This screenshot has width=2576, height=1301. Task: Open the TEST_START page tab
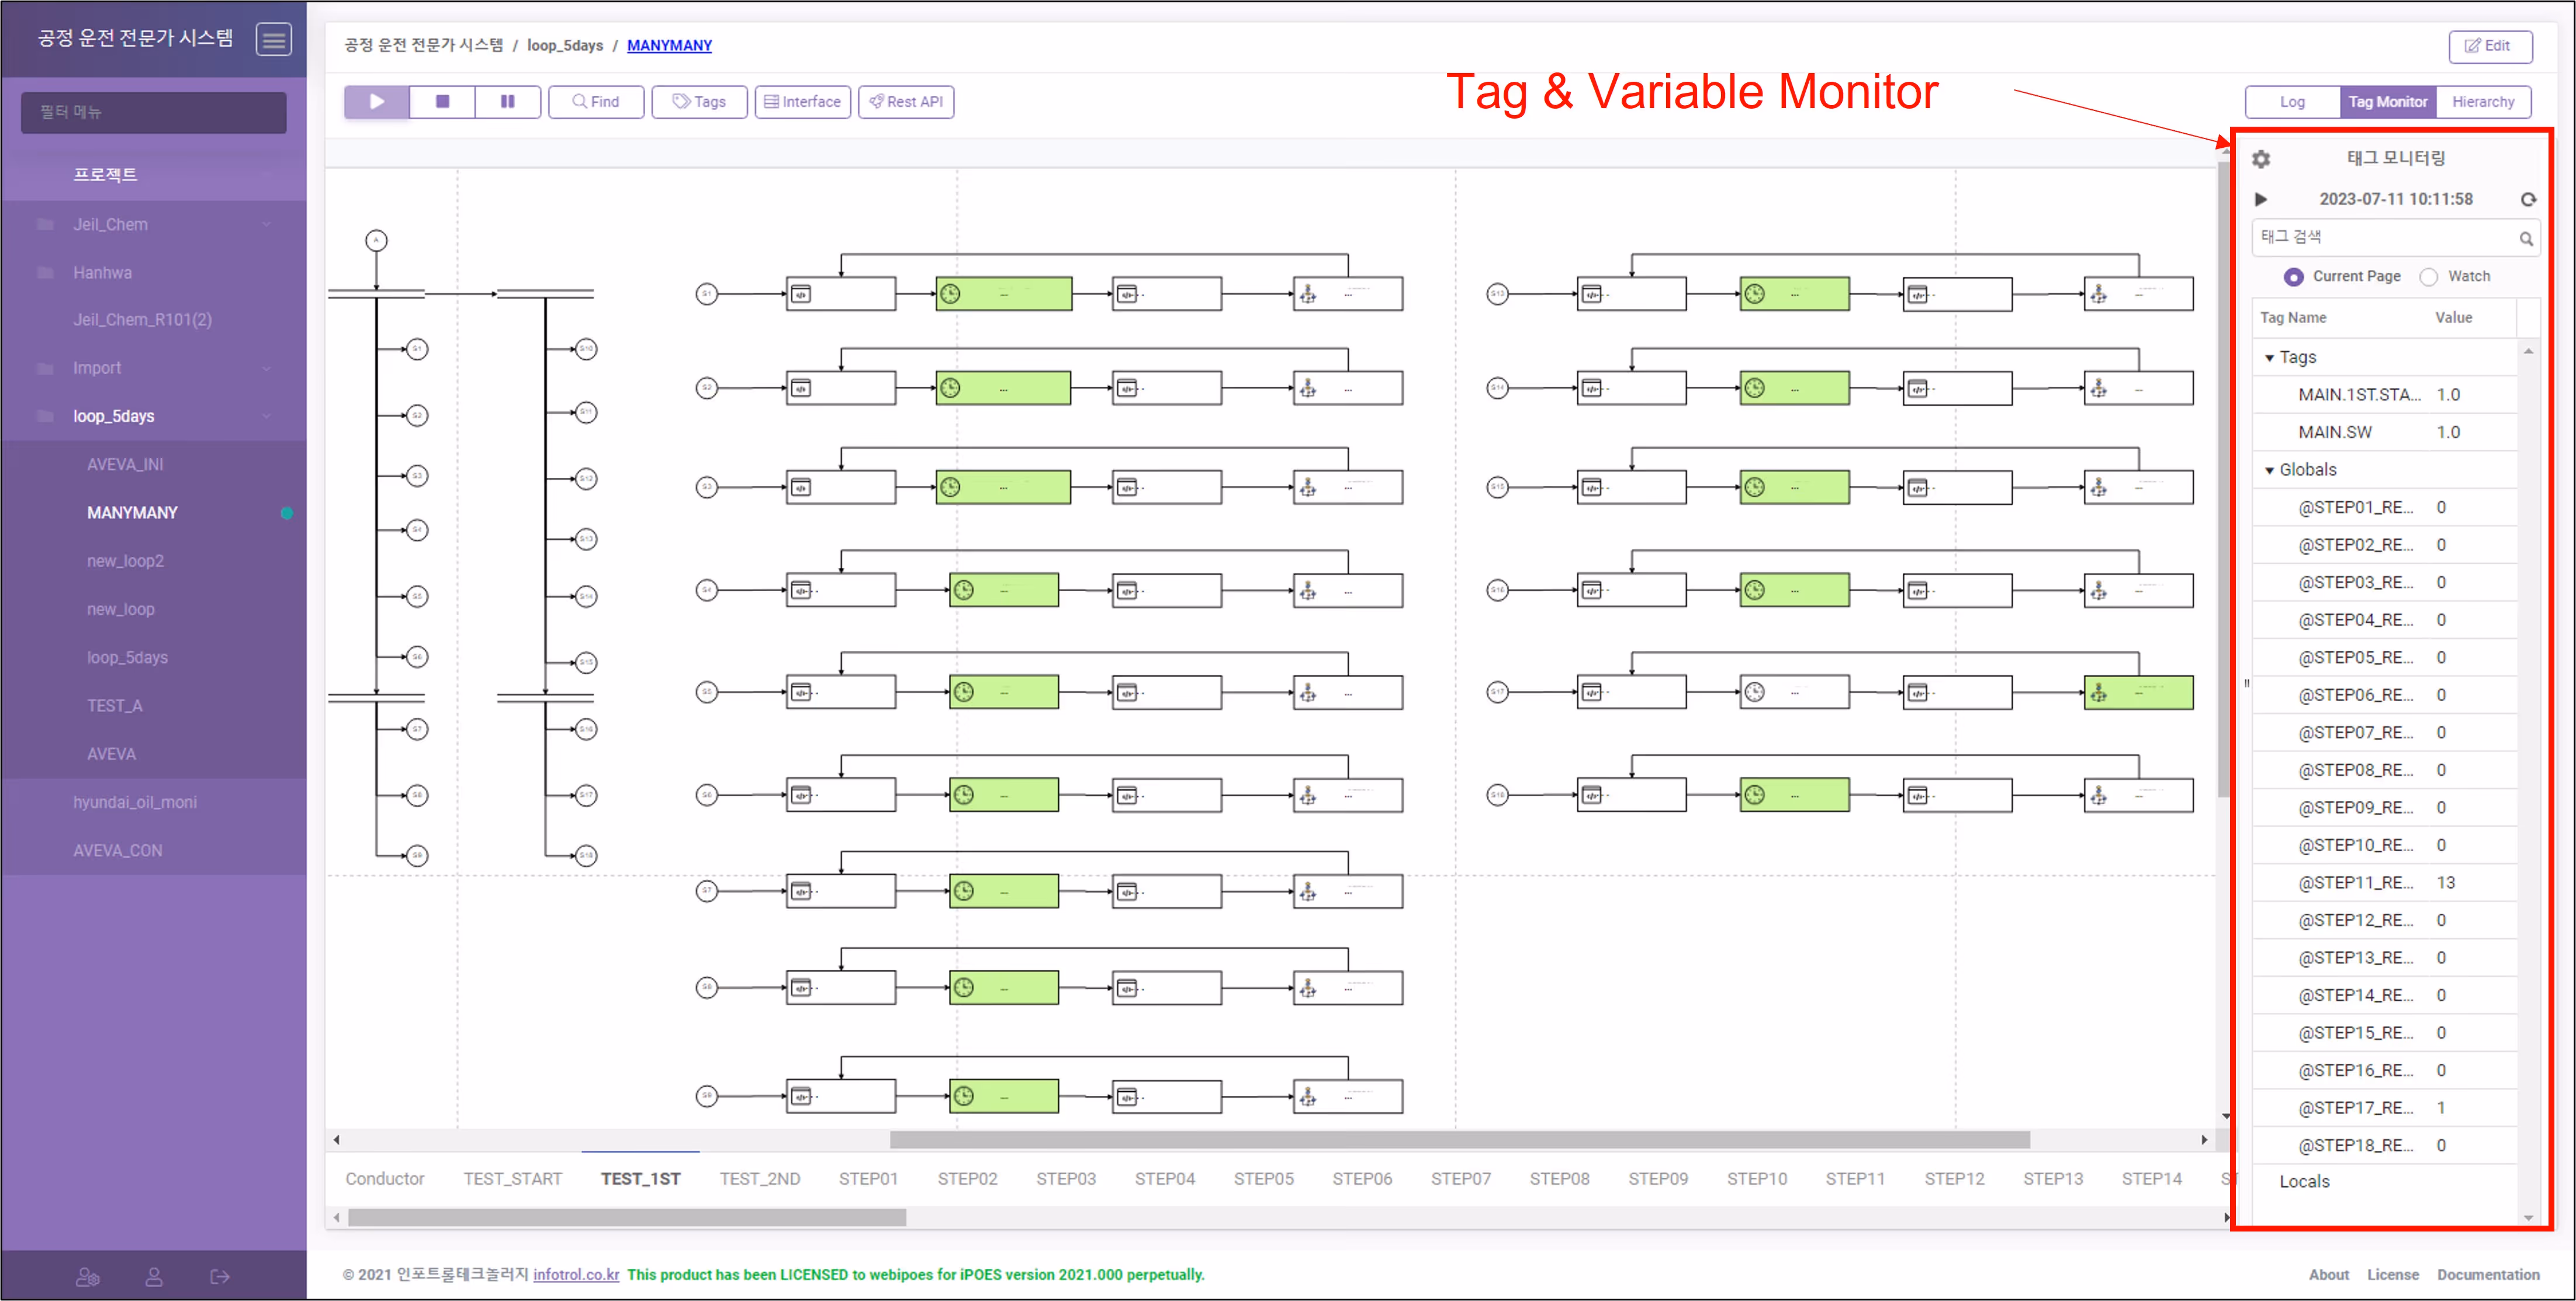(513, 1179)
